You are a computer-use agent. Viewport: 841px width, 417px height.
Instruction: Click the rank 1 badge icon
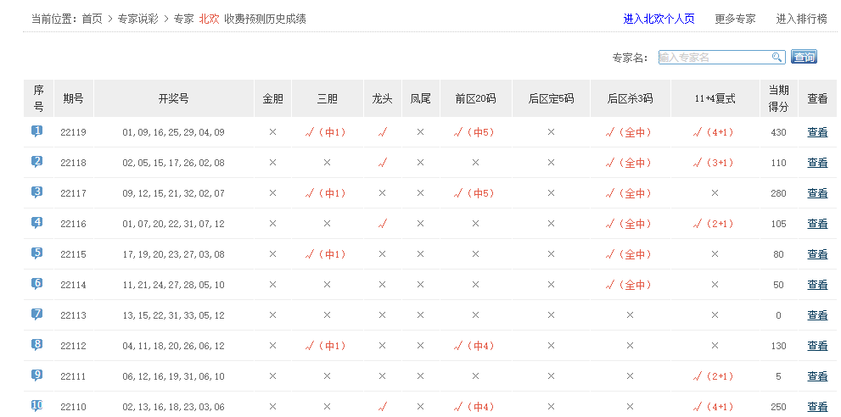(37, 131)
